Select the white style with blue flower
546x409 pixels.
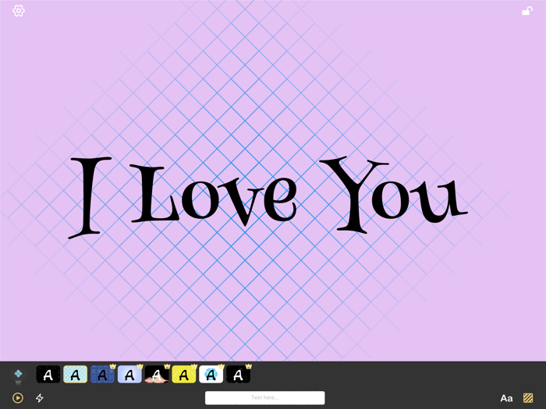click(211, 375)
